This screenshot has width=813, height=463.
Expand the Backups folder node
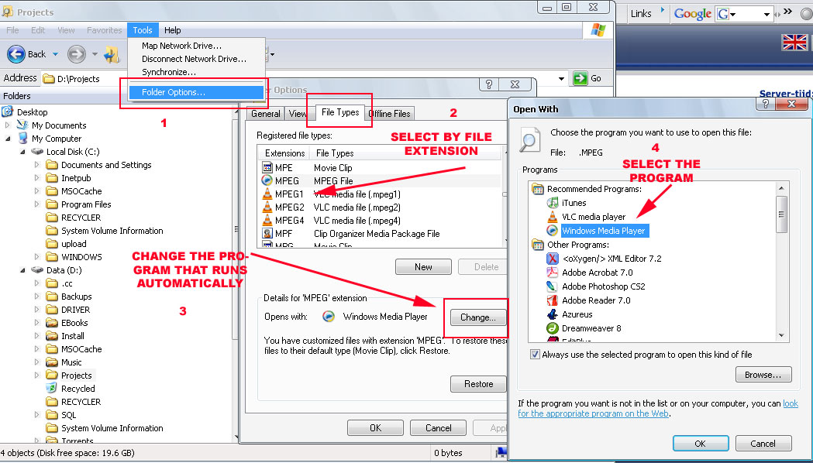(36, 297)
